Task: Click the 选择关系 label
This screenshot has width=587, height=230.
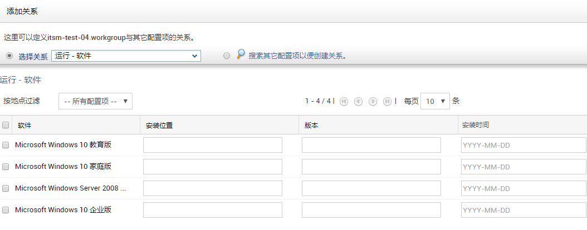Action: (x=33, y=56)
